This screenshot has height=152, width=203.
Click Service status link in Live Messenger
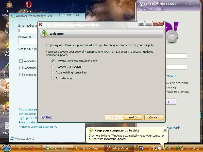point(27,114)
